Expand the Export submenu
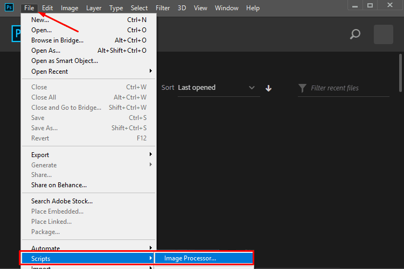 click(x=89, y=155)
